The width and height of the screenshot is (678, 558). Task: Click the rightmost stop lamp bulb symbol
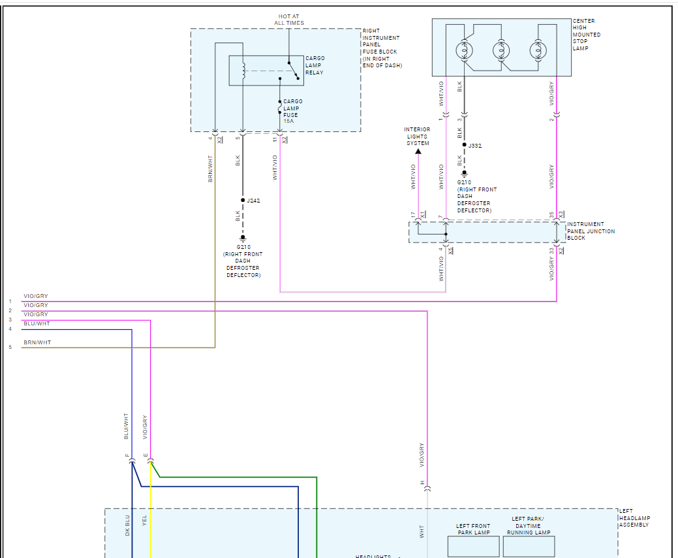(x=538, y=50)
